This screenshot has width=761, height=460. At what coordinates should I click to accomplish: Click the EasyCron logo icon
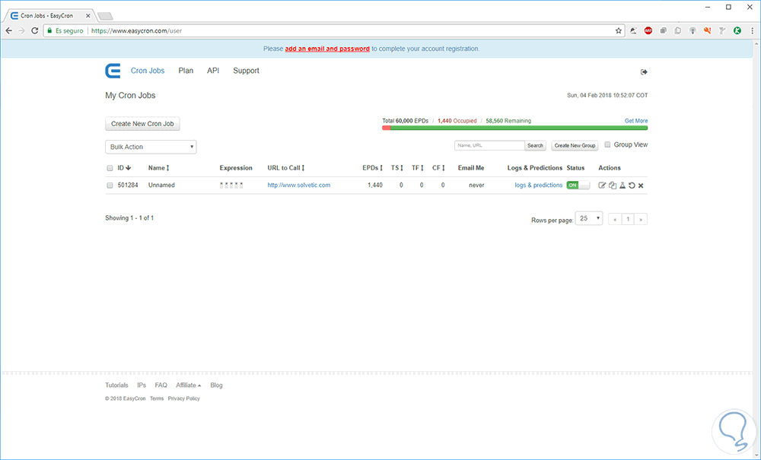click(113, 71)
